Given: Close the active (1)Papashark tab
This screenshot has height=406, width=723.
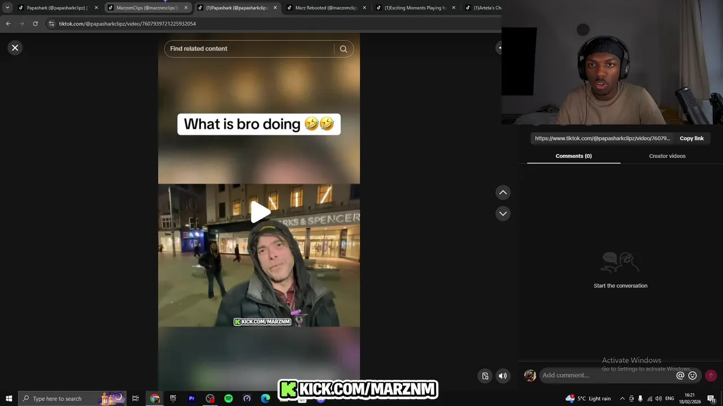Looking at the screenshot, I should pyautogui.click(x=275, y=8).
